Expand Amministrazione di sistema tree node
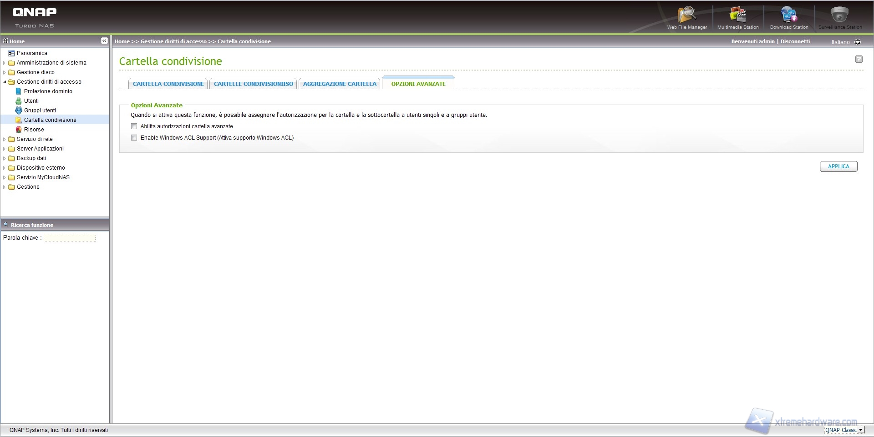The width and height of the screenshot is (874, 437). 5,63
